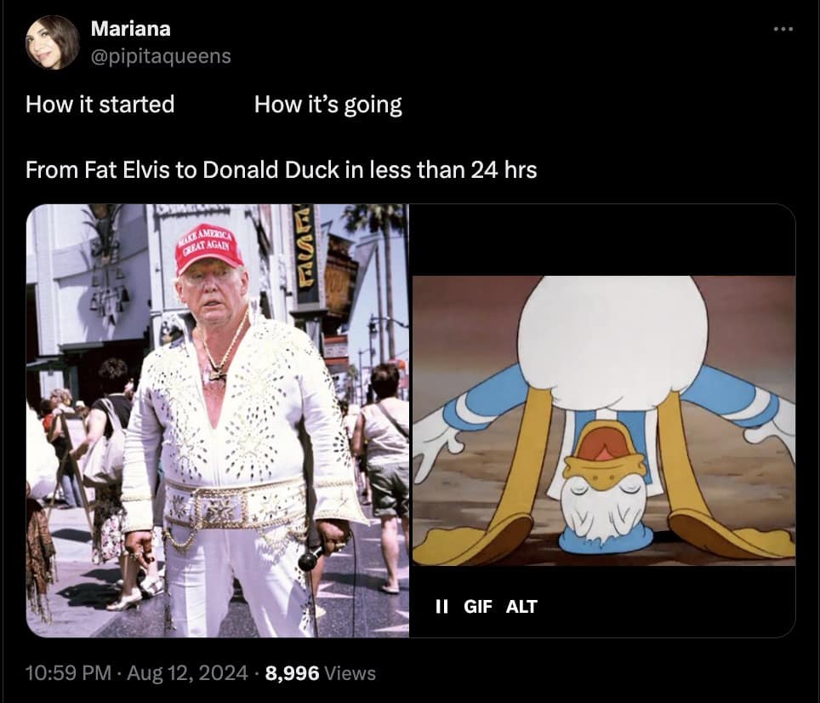The image size is (820, 703).
Task: Click the red cap in the left photo
Action: tap(208, 249)
